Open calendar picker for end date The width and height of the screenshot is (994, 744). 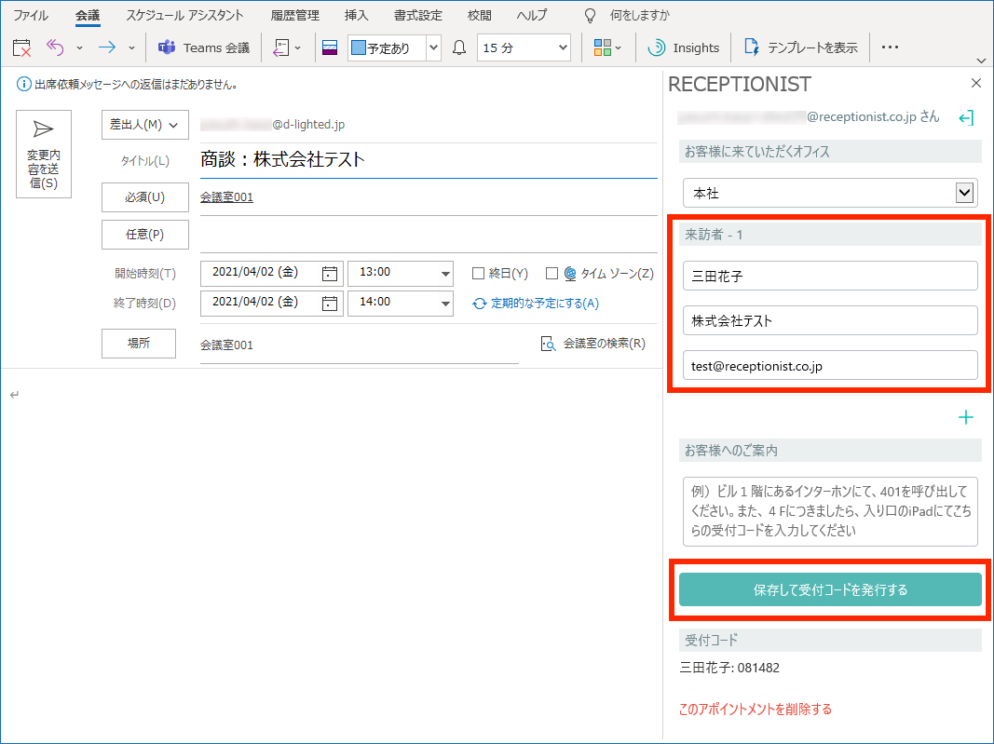330,303
